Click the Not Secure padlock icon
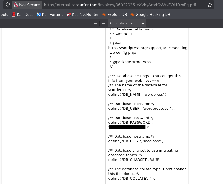 point(16,5)
